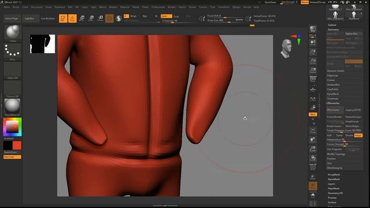Collapse the Geometry section
Viewport: 370px width, 208px height.
coord(333,29)
